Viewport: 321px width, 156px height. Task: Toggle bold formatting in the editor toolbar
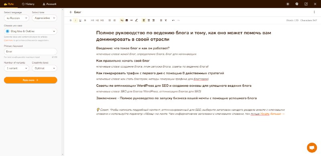pyautogui.click(x=71, y=20)
